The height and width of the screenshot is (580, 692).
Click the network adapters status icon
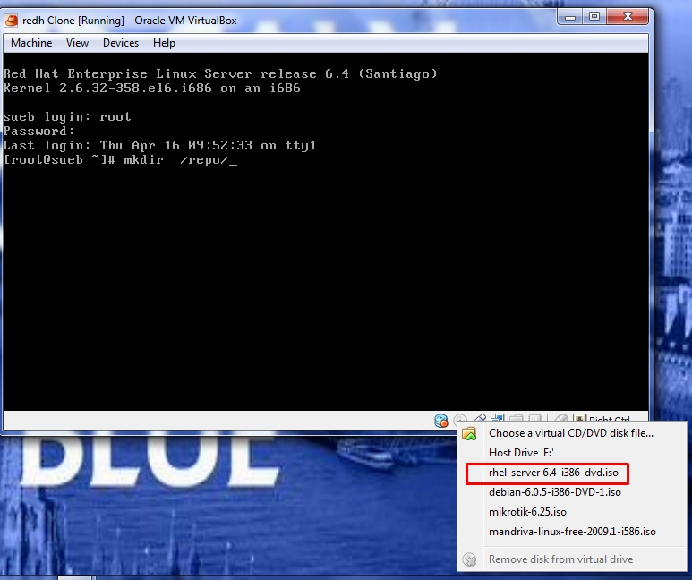tap(498, 418)
